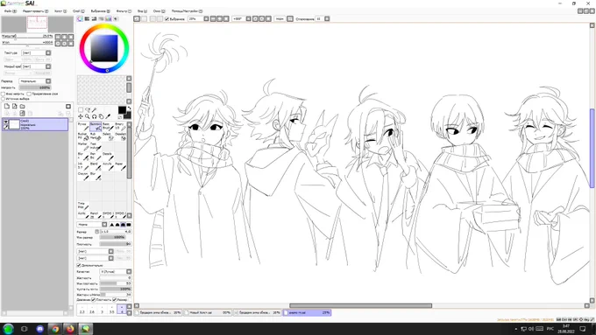596x335 pixels.
Task: Open the brush shape dropdown
Action: click(95, 251)
